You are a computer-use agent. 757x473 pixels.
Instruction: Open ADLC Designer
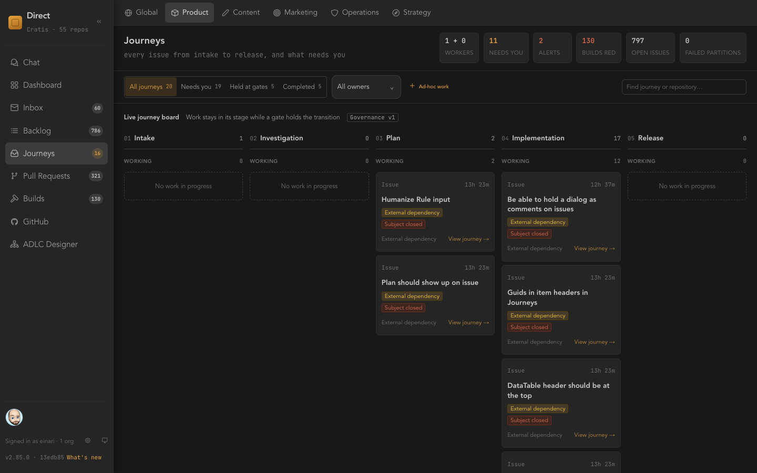[x=56, y=244]
